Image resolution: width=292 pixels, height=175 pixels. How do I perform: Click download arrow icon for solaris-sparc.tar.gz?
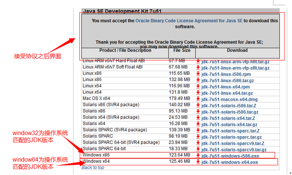tap(198, 137)
